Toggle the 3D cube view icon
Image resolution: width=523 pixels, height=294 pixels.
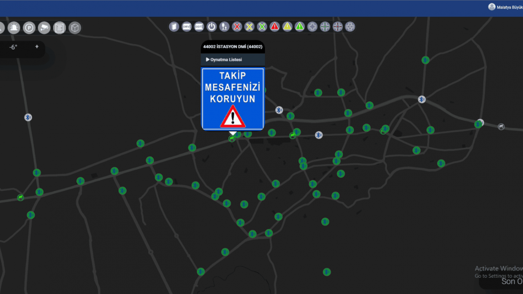click(x=75, y=28)
